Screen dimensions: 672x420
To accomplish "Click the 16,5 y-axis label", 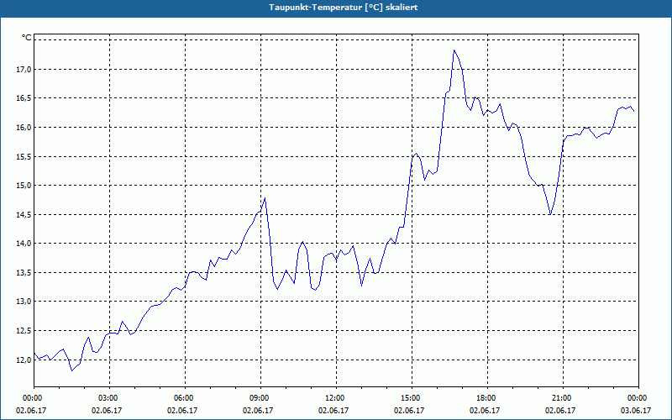I will [24, 98].
